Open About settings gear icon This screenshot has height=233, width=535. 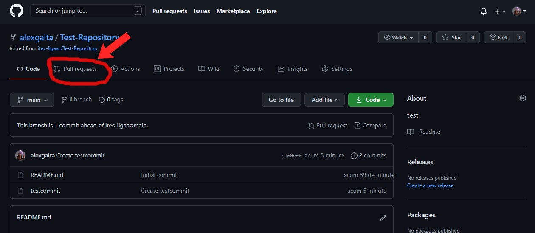coord(522,98)
